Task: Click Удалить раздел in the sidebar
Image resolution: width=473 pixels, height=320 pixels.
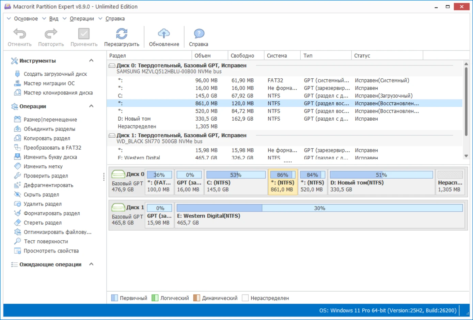Action: [43, 204]
